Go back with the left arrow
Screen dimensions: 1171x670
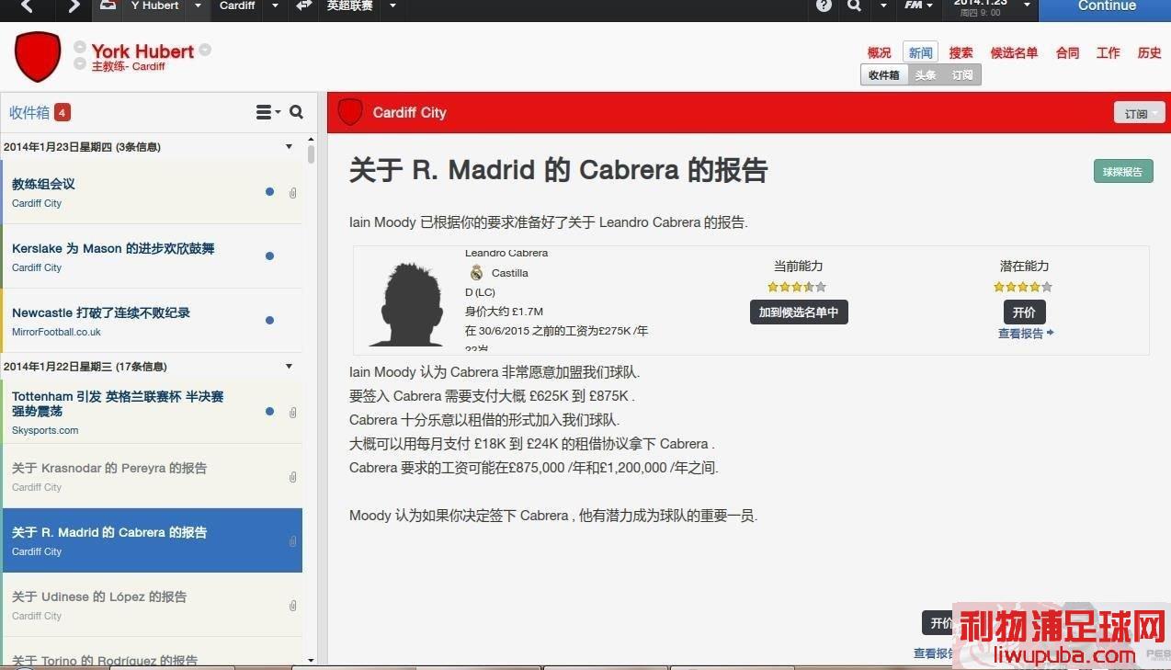(x=27, y=6)
